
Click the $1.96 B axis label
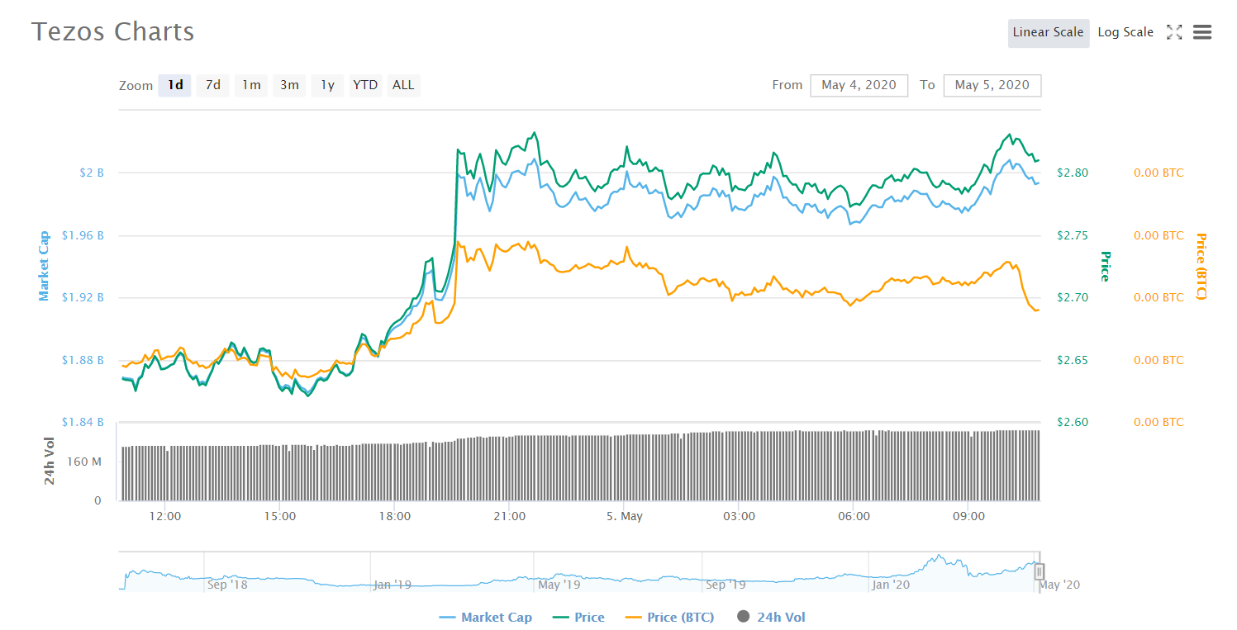83,235
